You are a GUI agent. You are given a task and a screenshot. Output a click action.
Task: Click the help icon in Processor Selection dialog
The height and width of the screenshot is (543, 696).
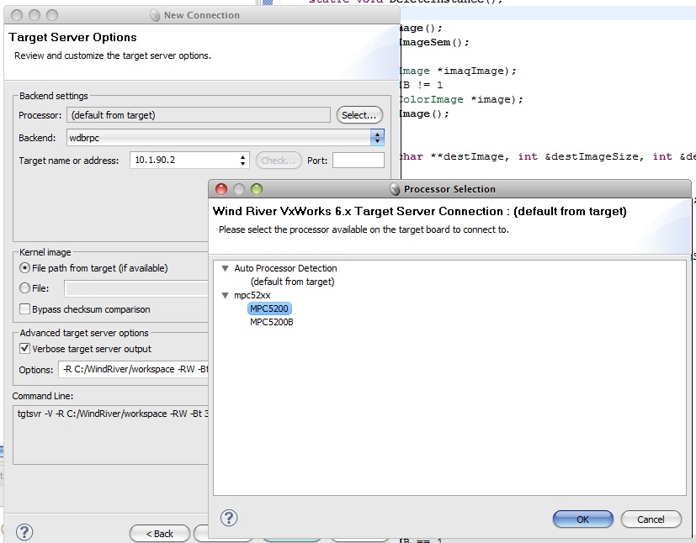click(229, 518)
